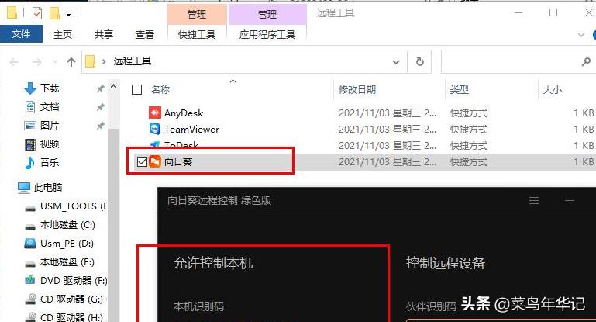The height and width of the screenshot is (322, 596).
Task: Click the TeamViewer file name
Action: tap(191, 130)
